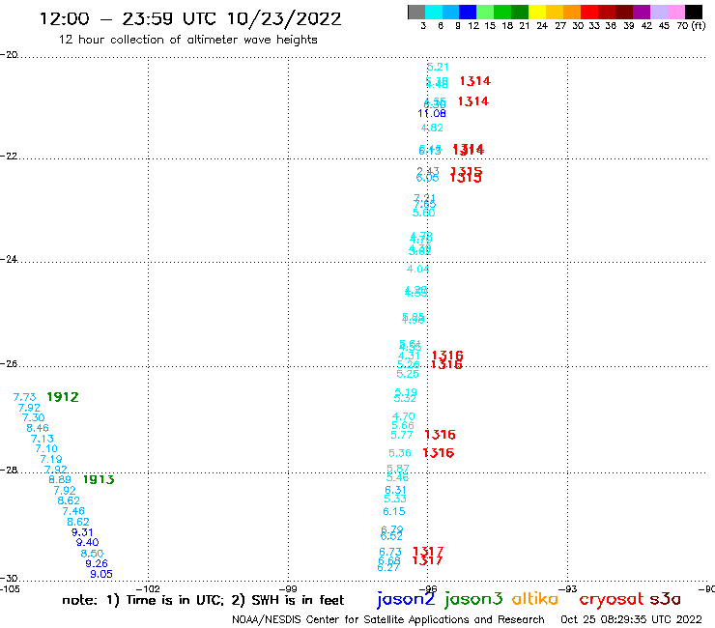715x628 pixels.
Task: Pick the black swatch at the legend end
Action: [x=694, y=12]
